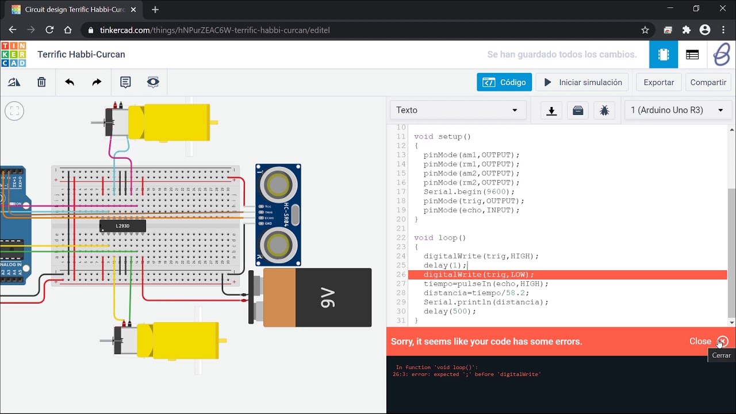736x414 pixels.
Task: Close the error message panel
Action: [x=708, y=342]
